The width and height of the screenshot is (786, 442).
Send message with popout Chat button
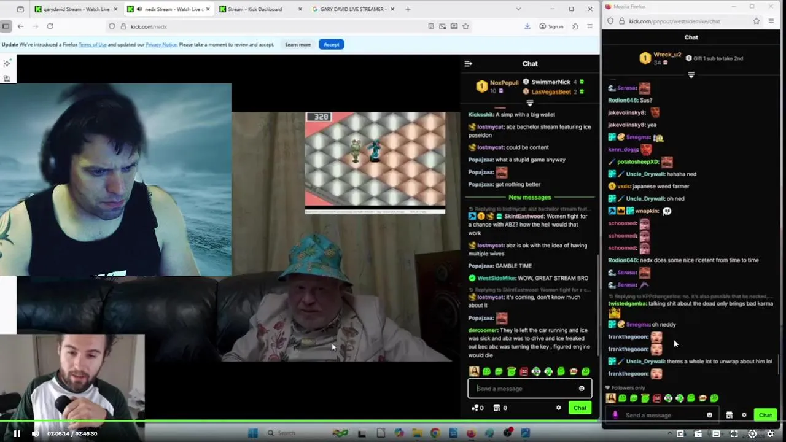[765, 415]
